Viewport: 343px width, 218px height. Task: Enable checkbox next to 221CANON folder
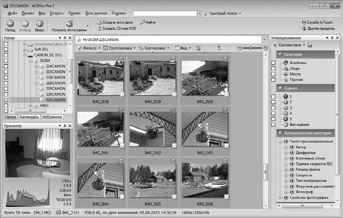(6, 100)
